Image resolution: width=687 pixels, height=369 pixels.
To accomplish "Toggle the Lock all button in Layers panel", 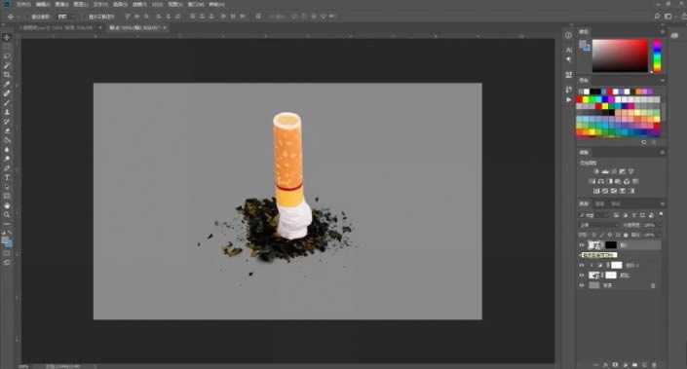I will click(626, 235).
